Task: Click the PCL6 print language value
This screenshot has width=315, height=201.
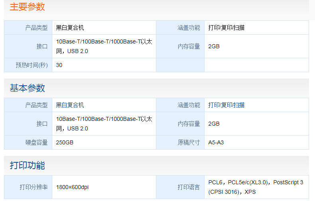Action: point(216,182)
